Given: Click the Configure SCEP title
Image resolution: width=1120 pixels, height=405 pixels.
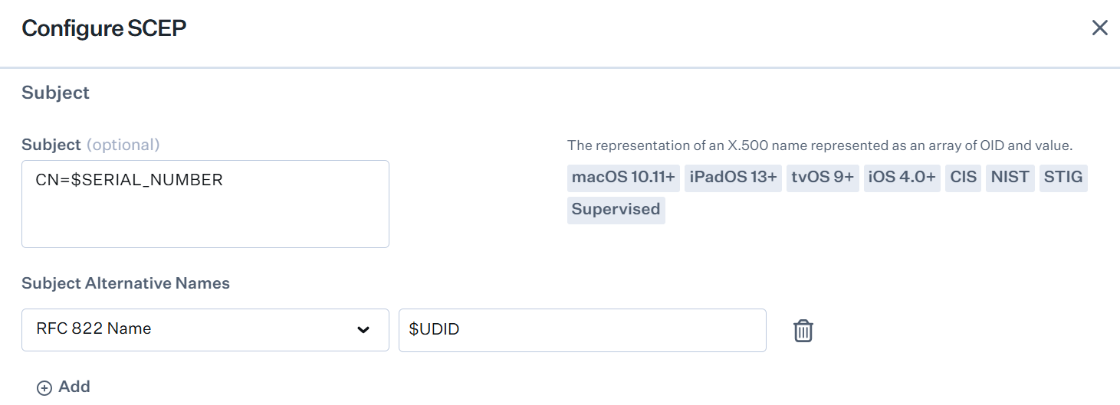Looking at the screenshot, I should 104,28.
